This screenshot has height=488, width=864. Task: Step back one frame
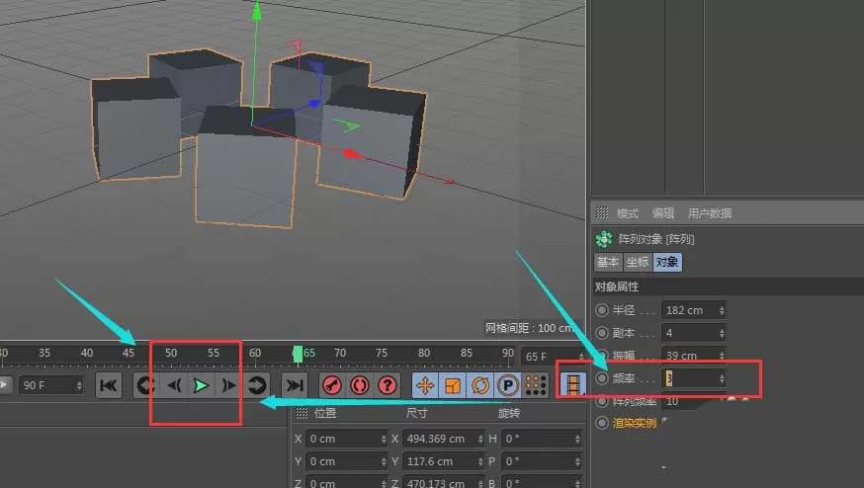coord(174,385)
